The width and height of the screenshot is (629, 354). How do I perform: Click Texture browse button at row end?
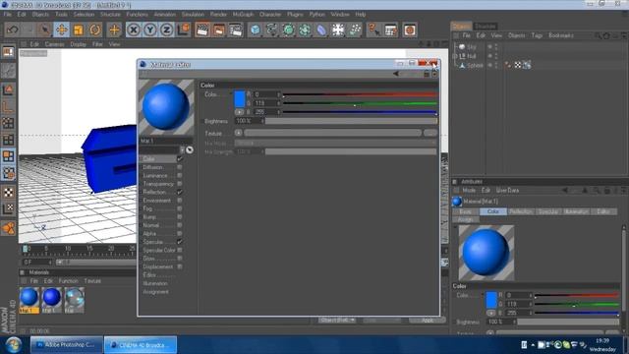point(430,133)
